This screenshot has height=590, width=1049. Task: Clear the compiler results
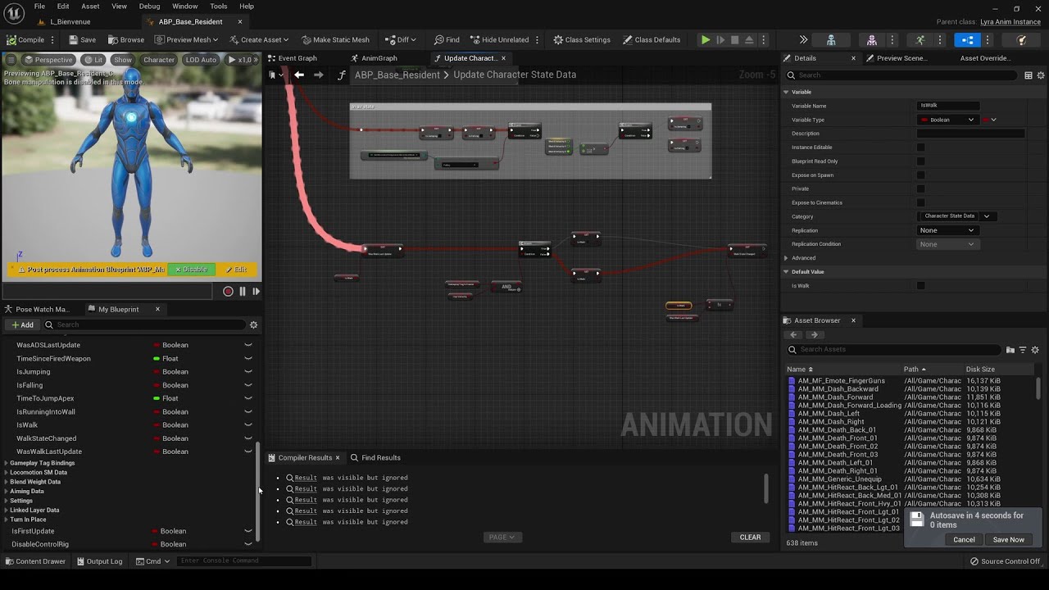750,538
